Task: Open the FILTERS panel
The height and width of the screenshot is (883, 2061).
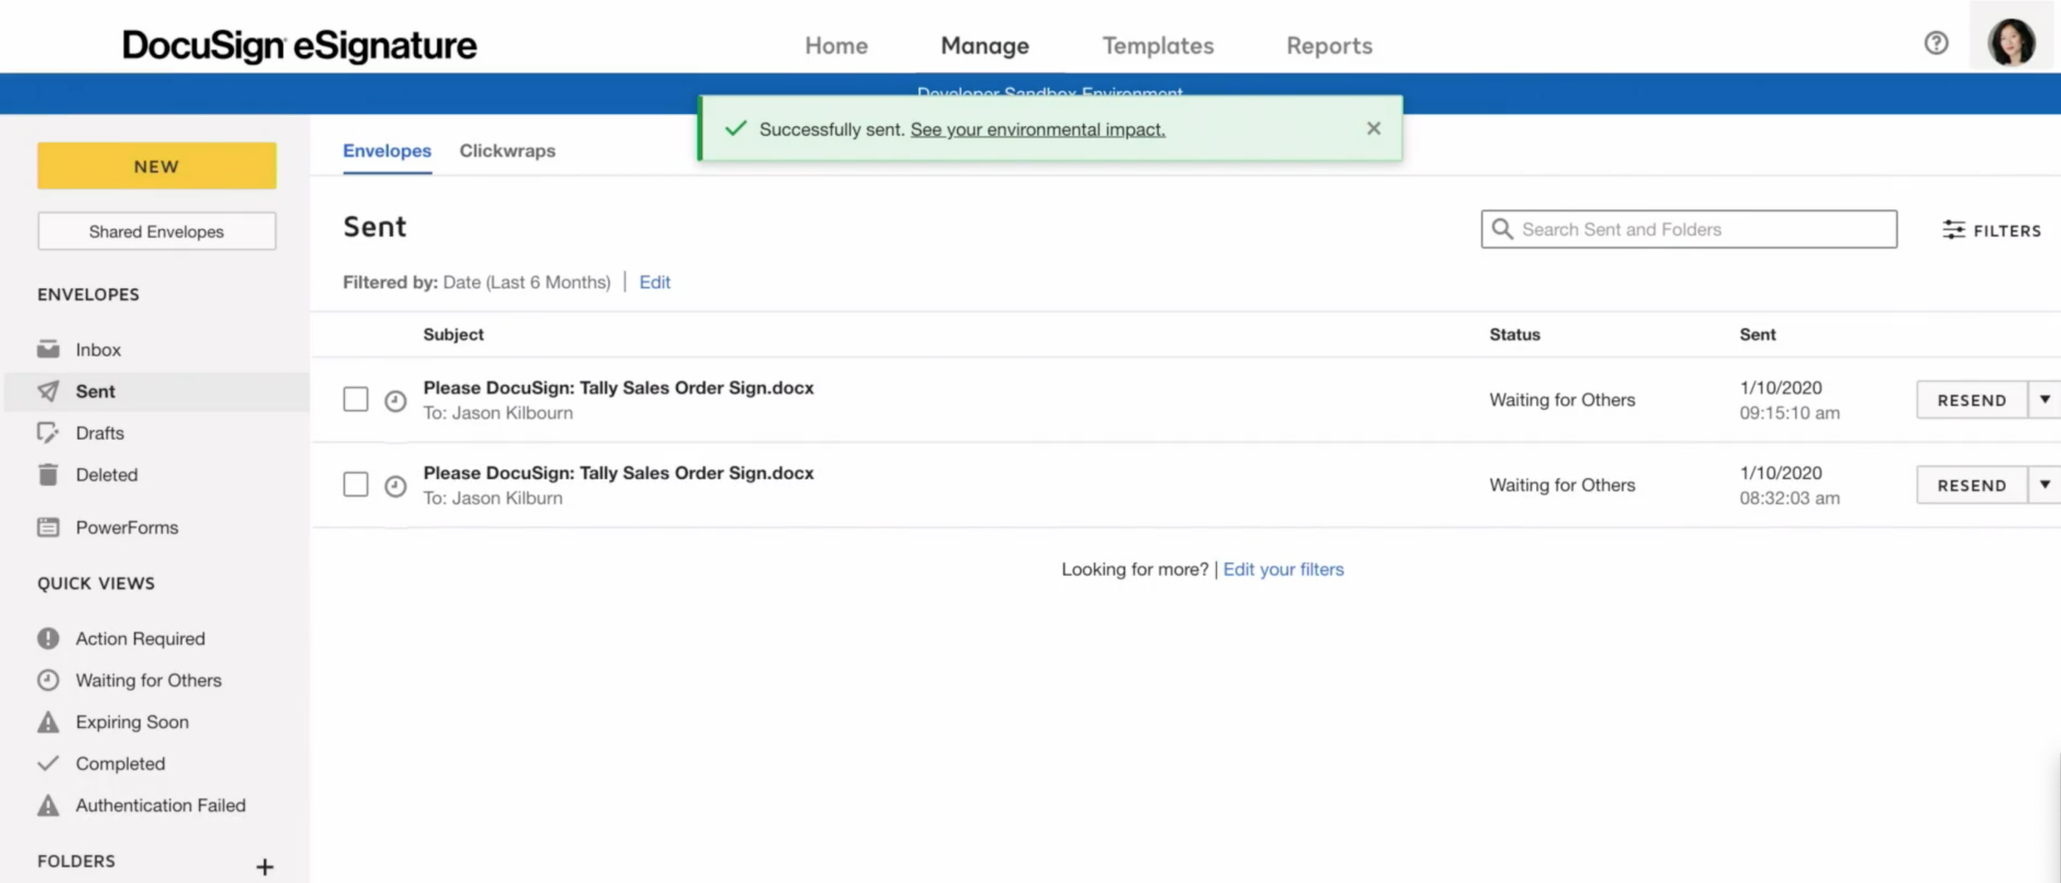Action: pyautogui.click(x=1992, y=230)
